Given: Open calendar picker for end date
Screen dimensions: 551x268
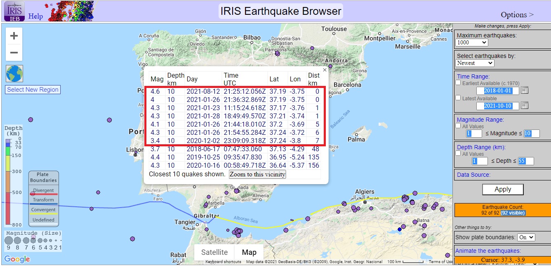Looking at the screenshot, I should (525, 106).
